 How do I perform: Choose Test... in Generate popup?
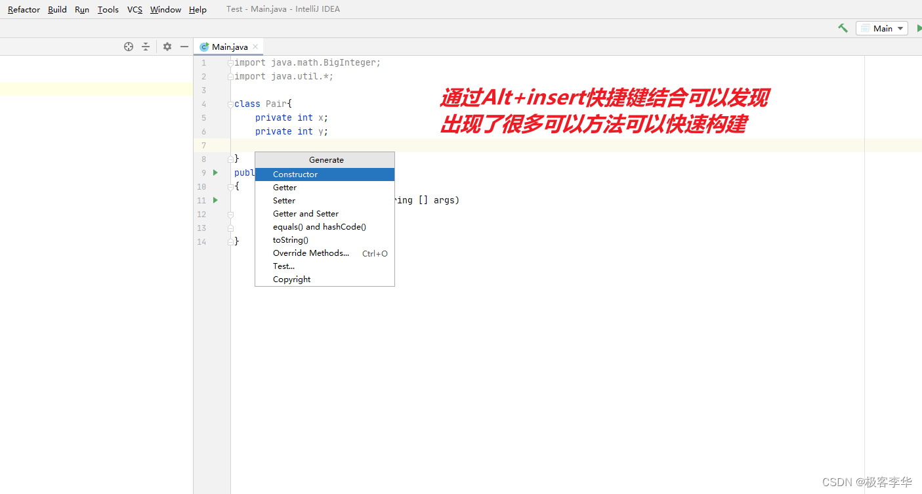(325, 266)
